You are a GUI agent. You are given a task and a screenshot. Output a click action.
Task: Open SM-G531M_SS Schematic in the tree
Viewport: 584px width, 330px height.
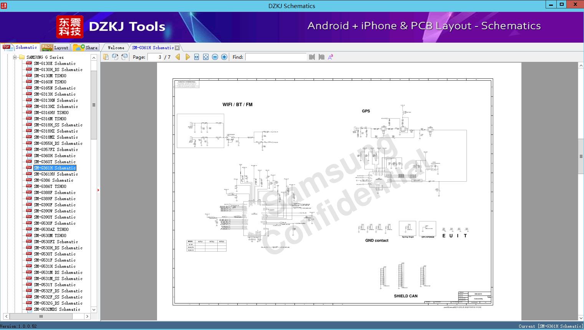tap(58, 279)
